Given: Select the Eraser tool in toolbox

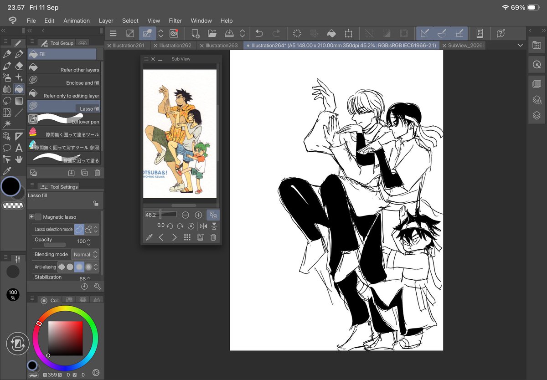Looking at the screenshot, I should [19, 66].
